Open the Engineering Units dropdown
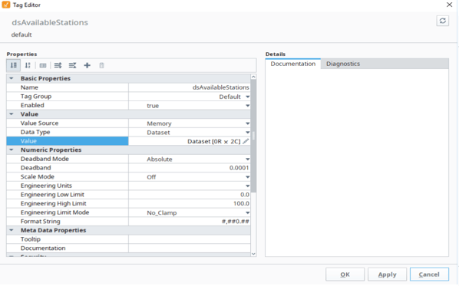The width and height of the screenshot is (459, 286). pos(248,186)
